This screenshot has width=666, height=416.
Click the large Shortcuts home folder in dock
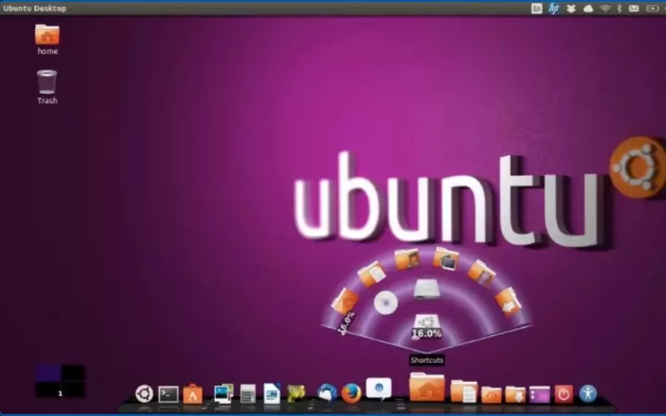click(427, 386)
